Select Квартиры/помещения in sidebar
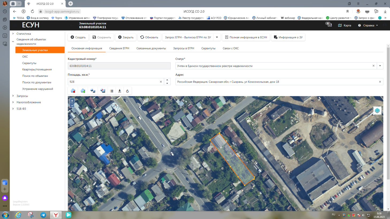 (x=37, y=69)
